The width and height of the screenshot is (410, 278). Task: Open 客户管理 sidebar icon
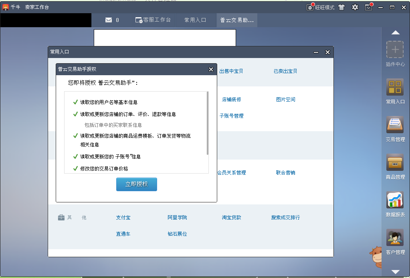pos(395,238)
